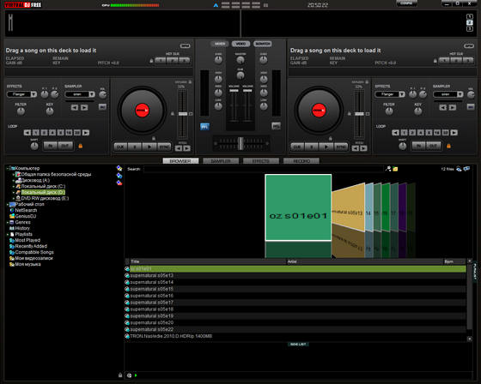Switch to the RECORD tab
481x384 pixels.
[x=301, y=161]
